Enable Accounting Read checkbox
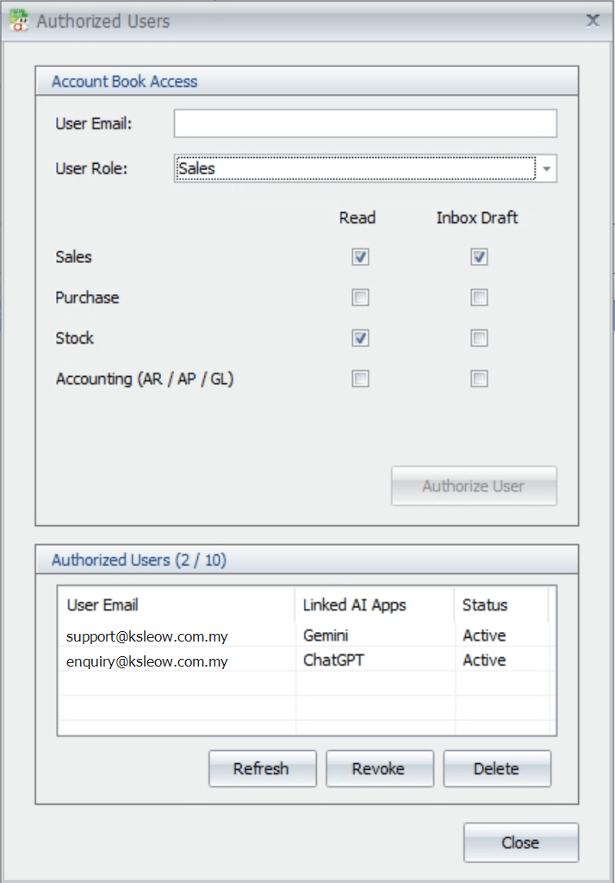This screenshot has width=615, height=883. coord(360,379)
